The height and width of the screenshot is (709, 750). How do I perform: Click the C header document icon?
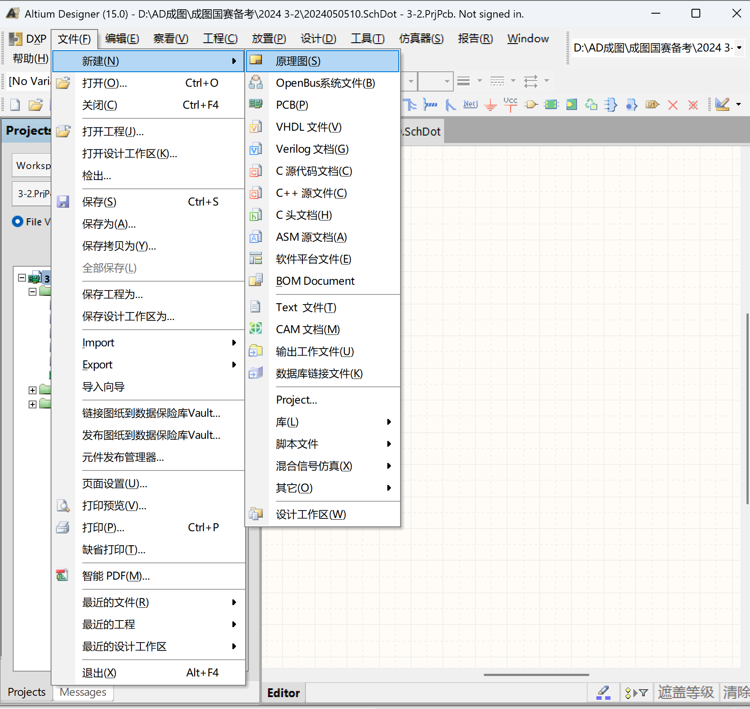[256, 214]
